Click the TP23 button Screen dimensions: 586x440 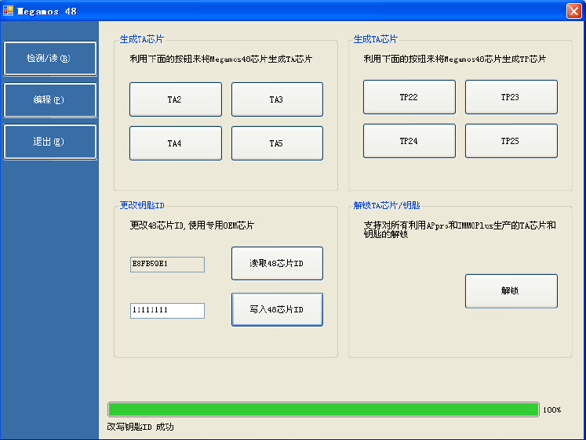coord(511,97)
